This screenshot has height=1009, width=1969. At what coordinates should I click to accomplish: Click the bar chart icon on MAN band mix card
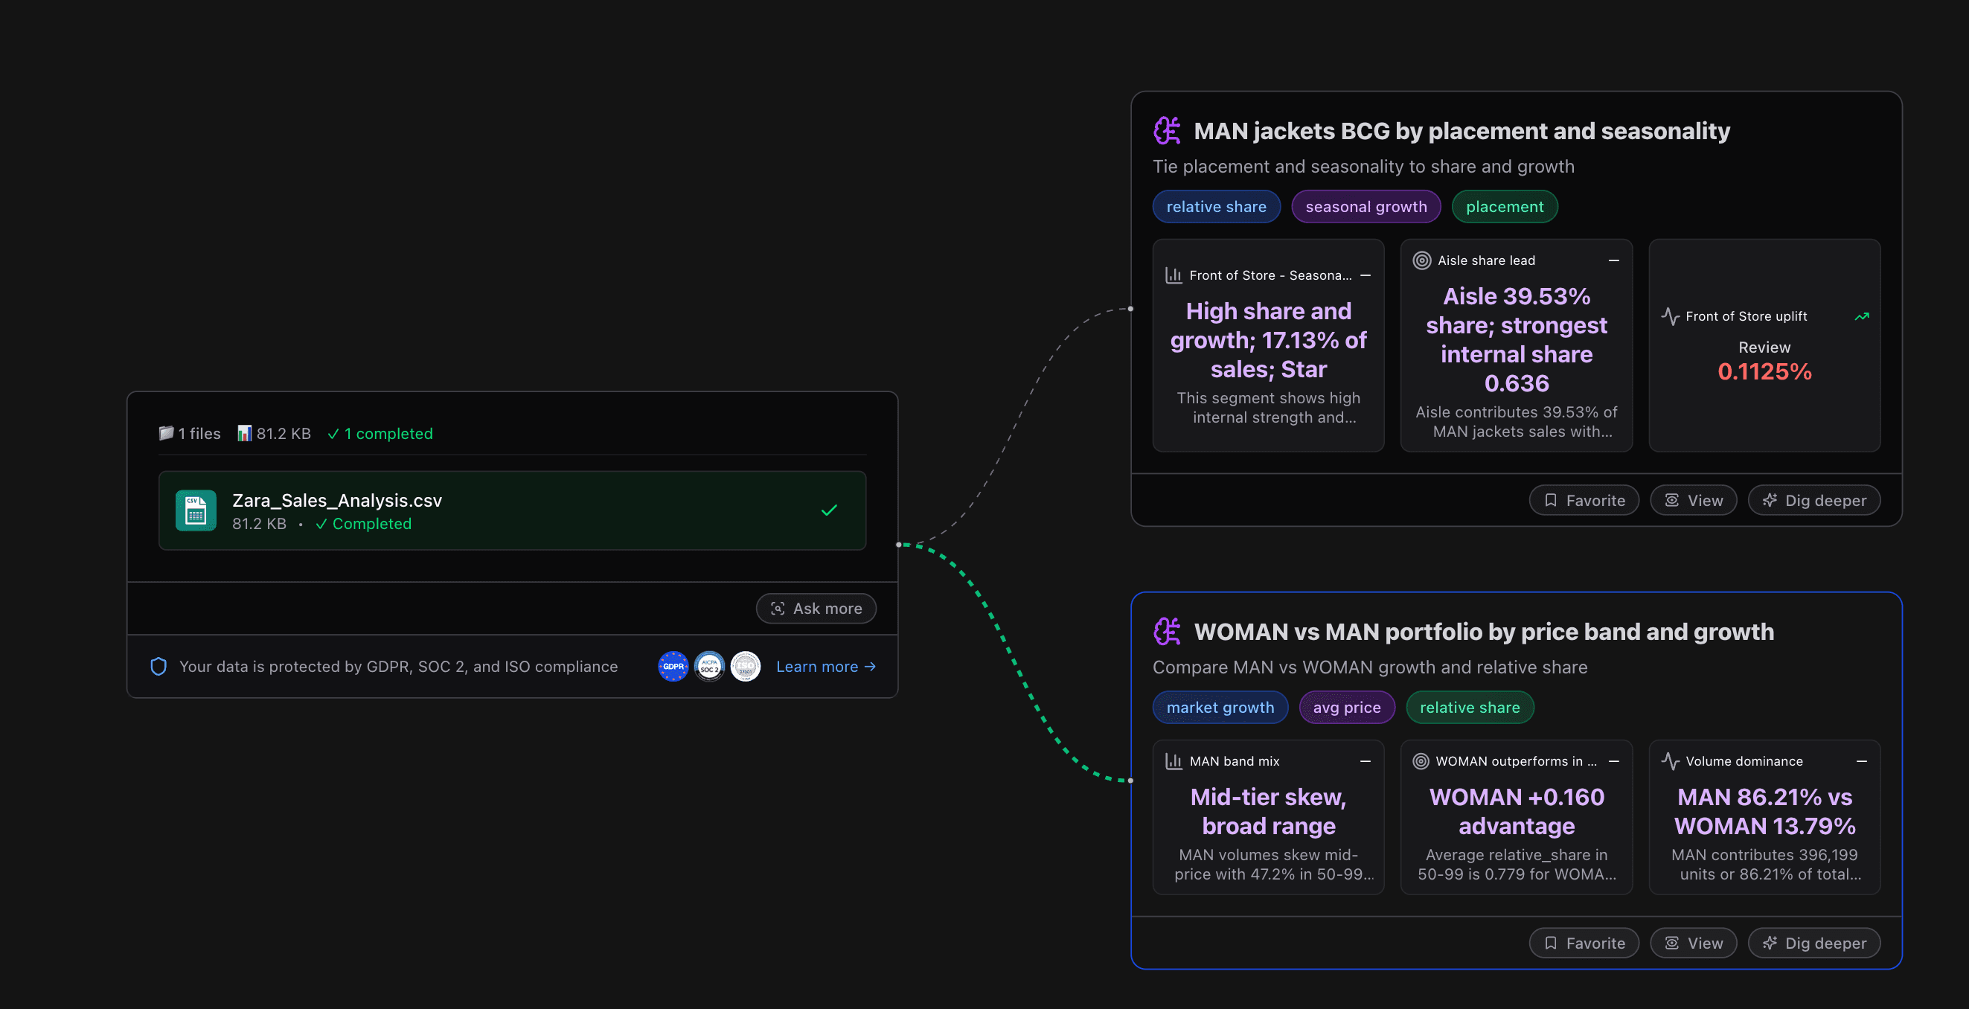pos(1174,761)
